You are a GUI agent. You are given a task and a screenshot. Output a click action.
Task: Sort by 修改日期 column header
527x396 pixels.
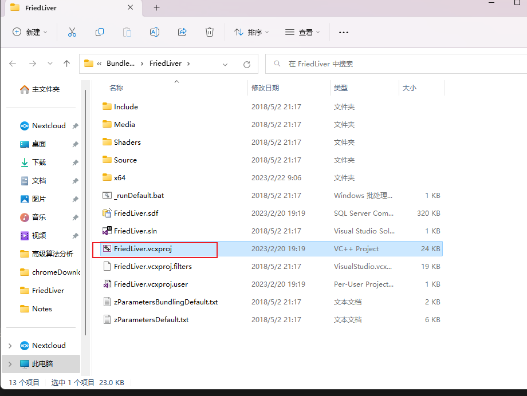(265, 88)
